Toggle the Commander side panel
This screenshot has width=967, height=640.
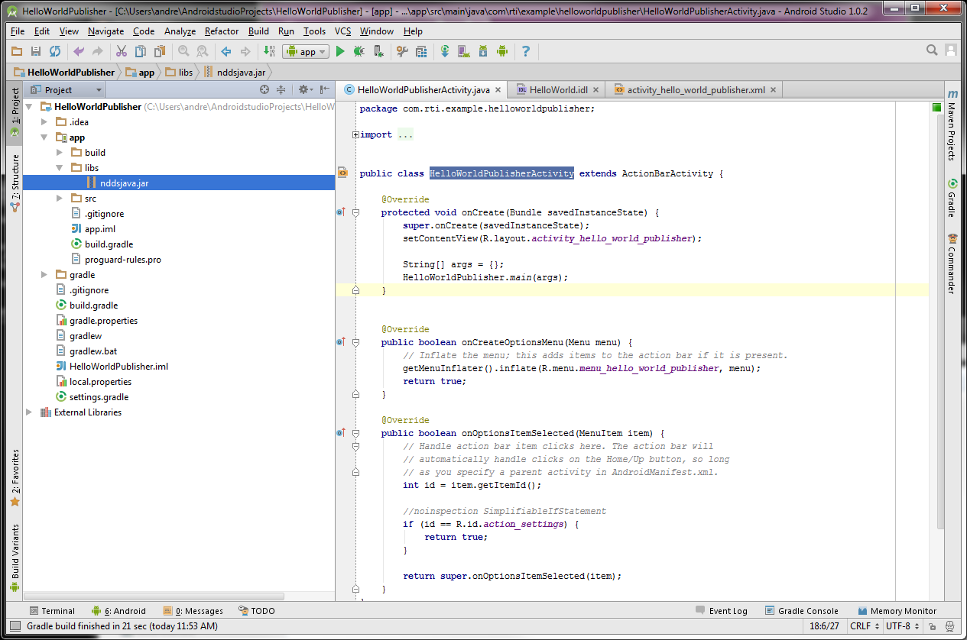pos(952,264)
